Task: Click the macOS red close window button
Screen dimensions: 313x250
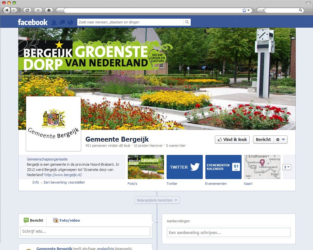Action: pyautogui.click(x=4, y=3)
